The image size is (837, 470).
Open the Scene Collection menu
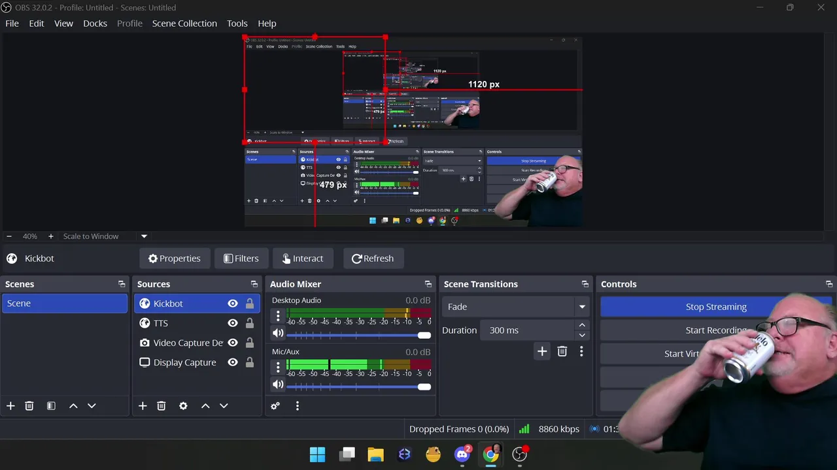click(184, 23)
